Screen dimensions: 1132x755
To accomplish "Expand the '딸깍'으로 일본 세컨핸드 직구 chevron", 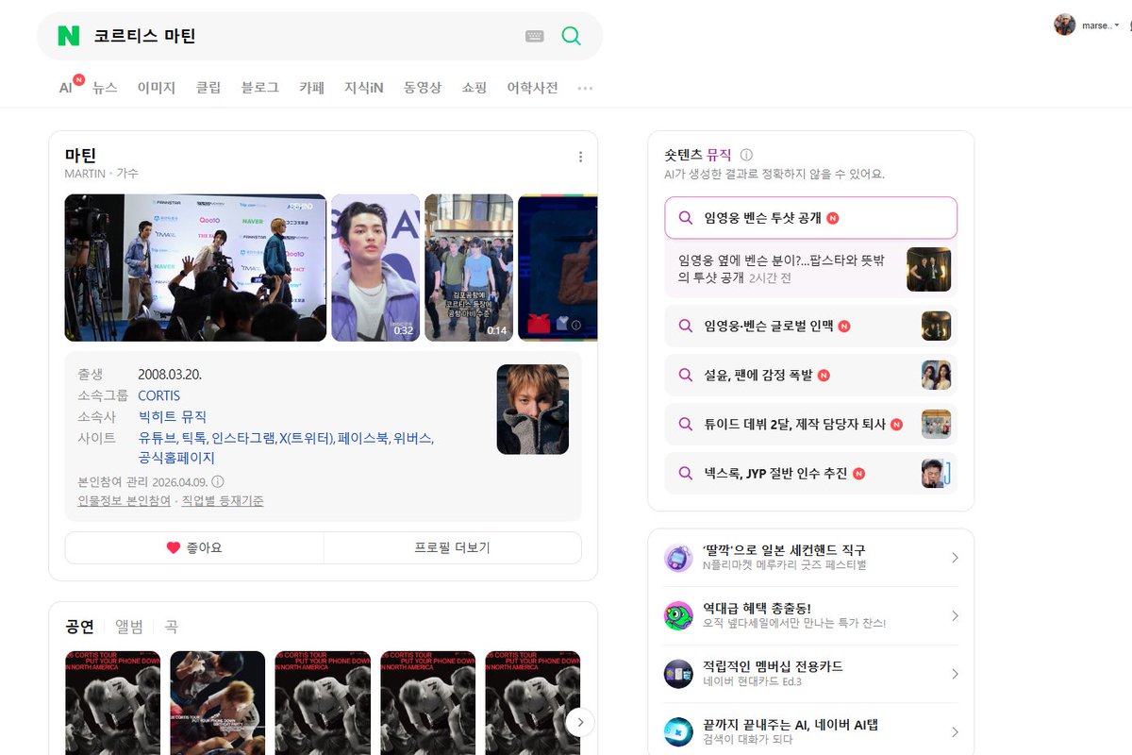I will click(955, 558).
